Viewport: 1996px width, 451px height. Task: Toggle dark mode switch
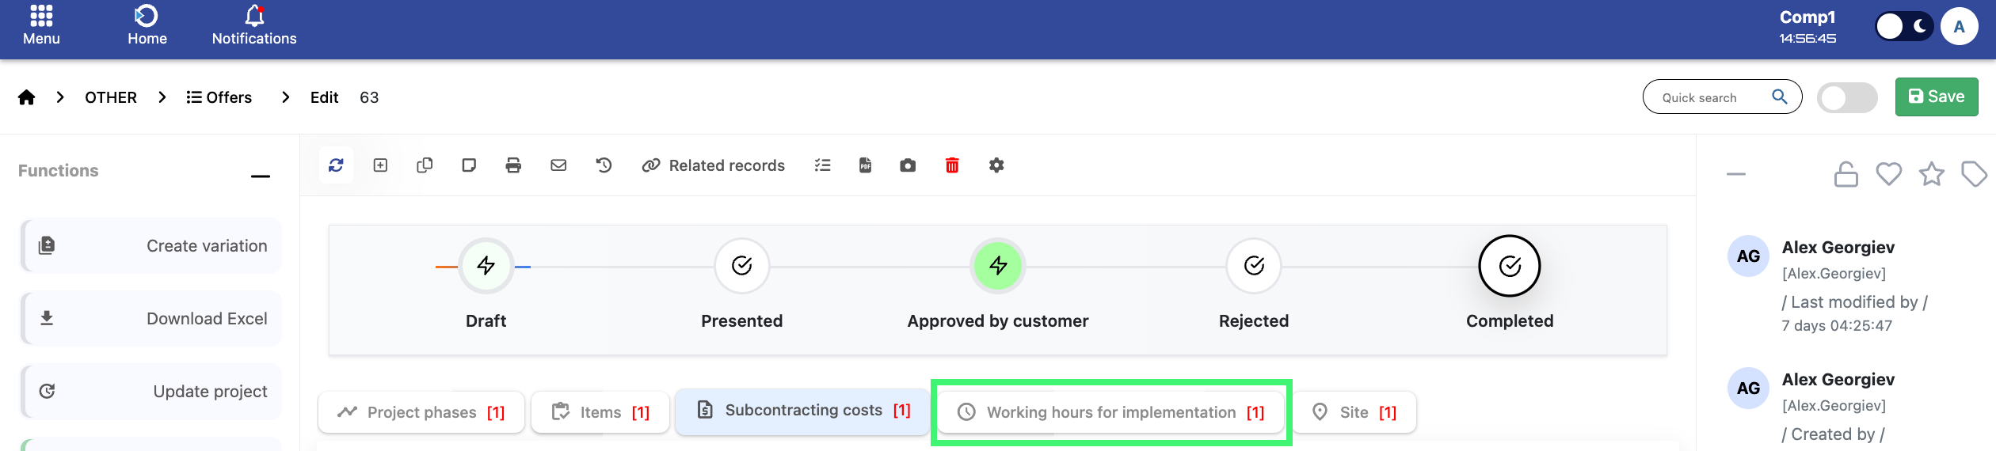pos(1904,26)
